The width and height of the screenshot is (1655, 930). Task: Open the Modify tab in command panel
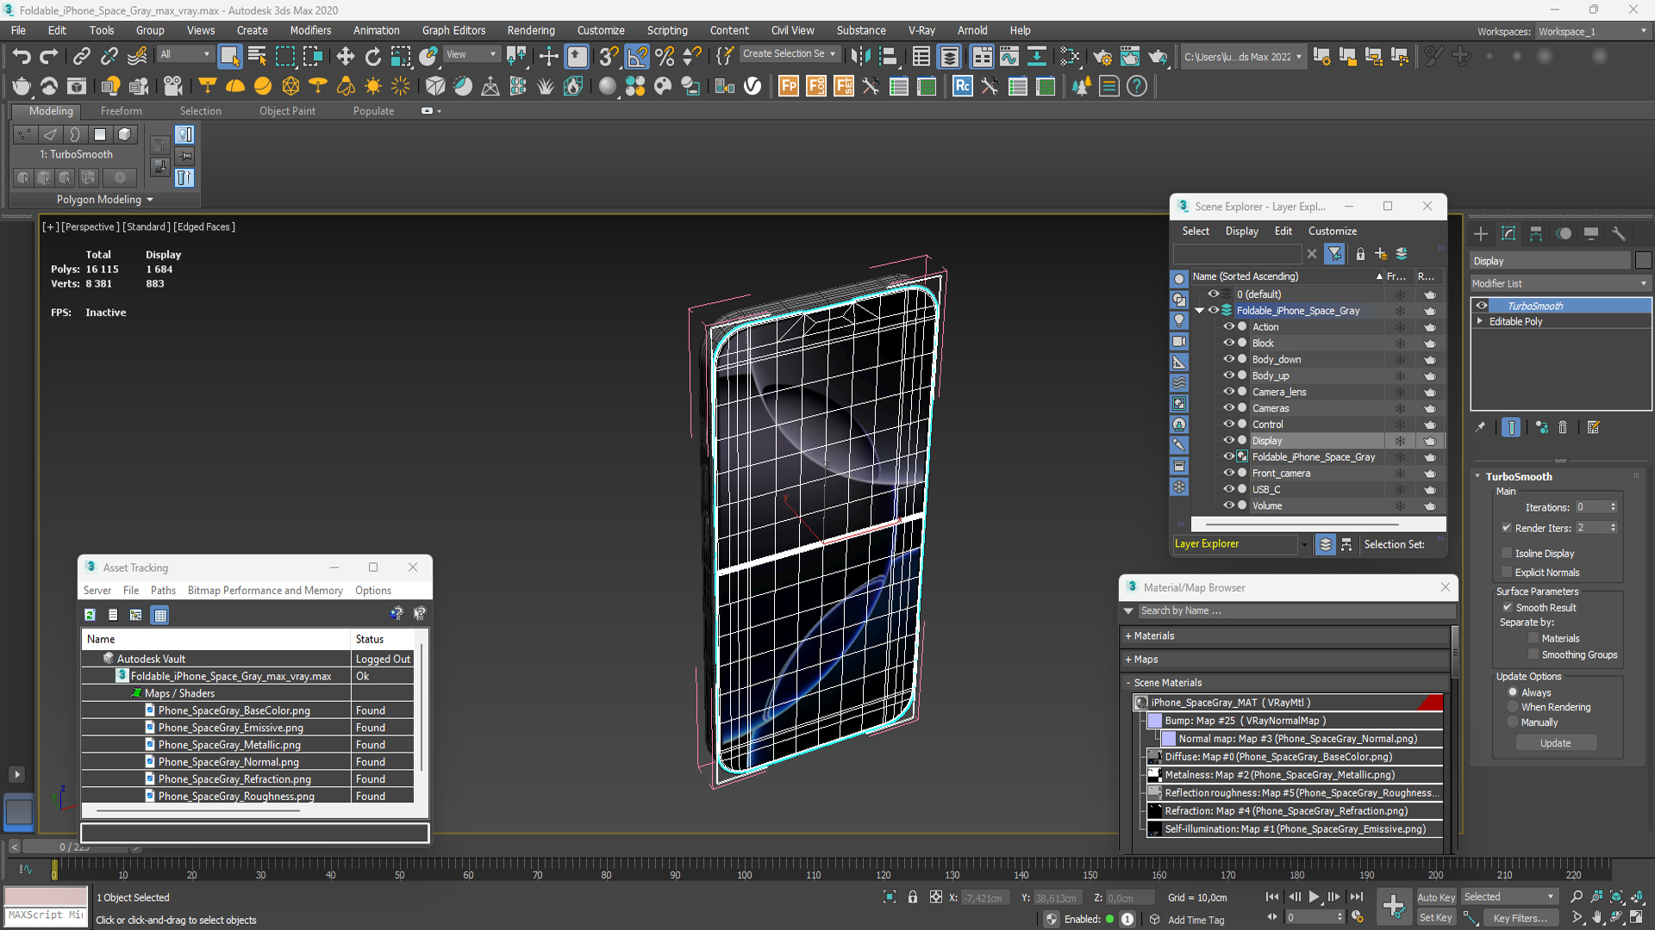[x=1508, y=233]
